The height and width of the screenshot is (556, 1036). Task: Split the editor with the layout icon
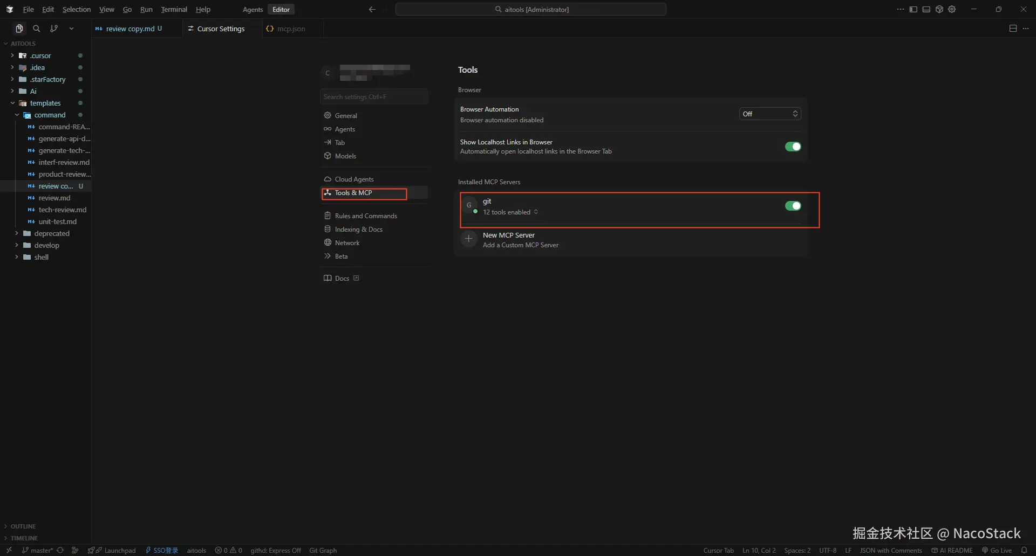1013,29
